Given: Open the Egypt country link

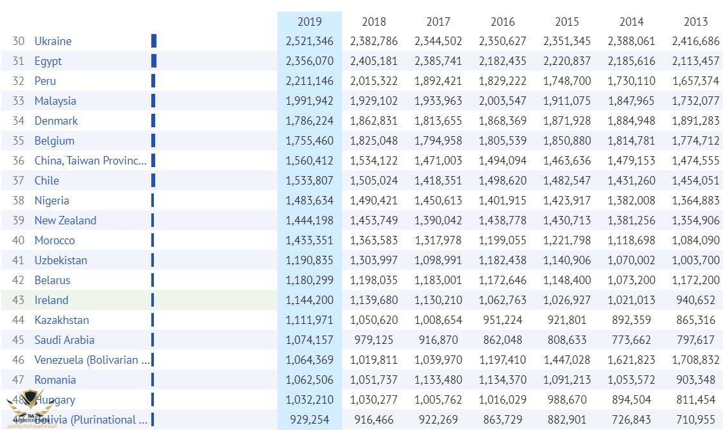Looking at the screenshot, I should point(48,61).
